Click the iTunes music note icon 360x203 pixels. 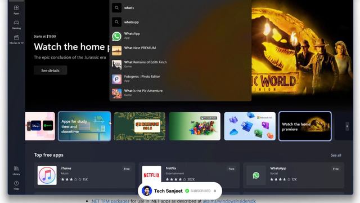pyautogui.click(x=47, y=175)
